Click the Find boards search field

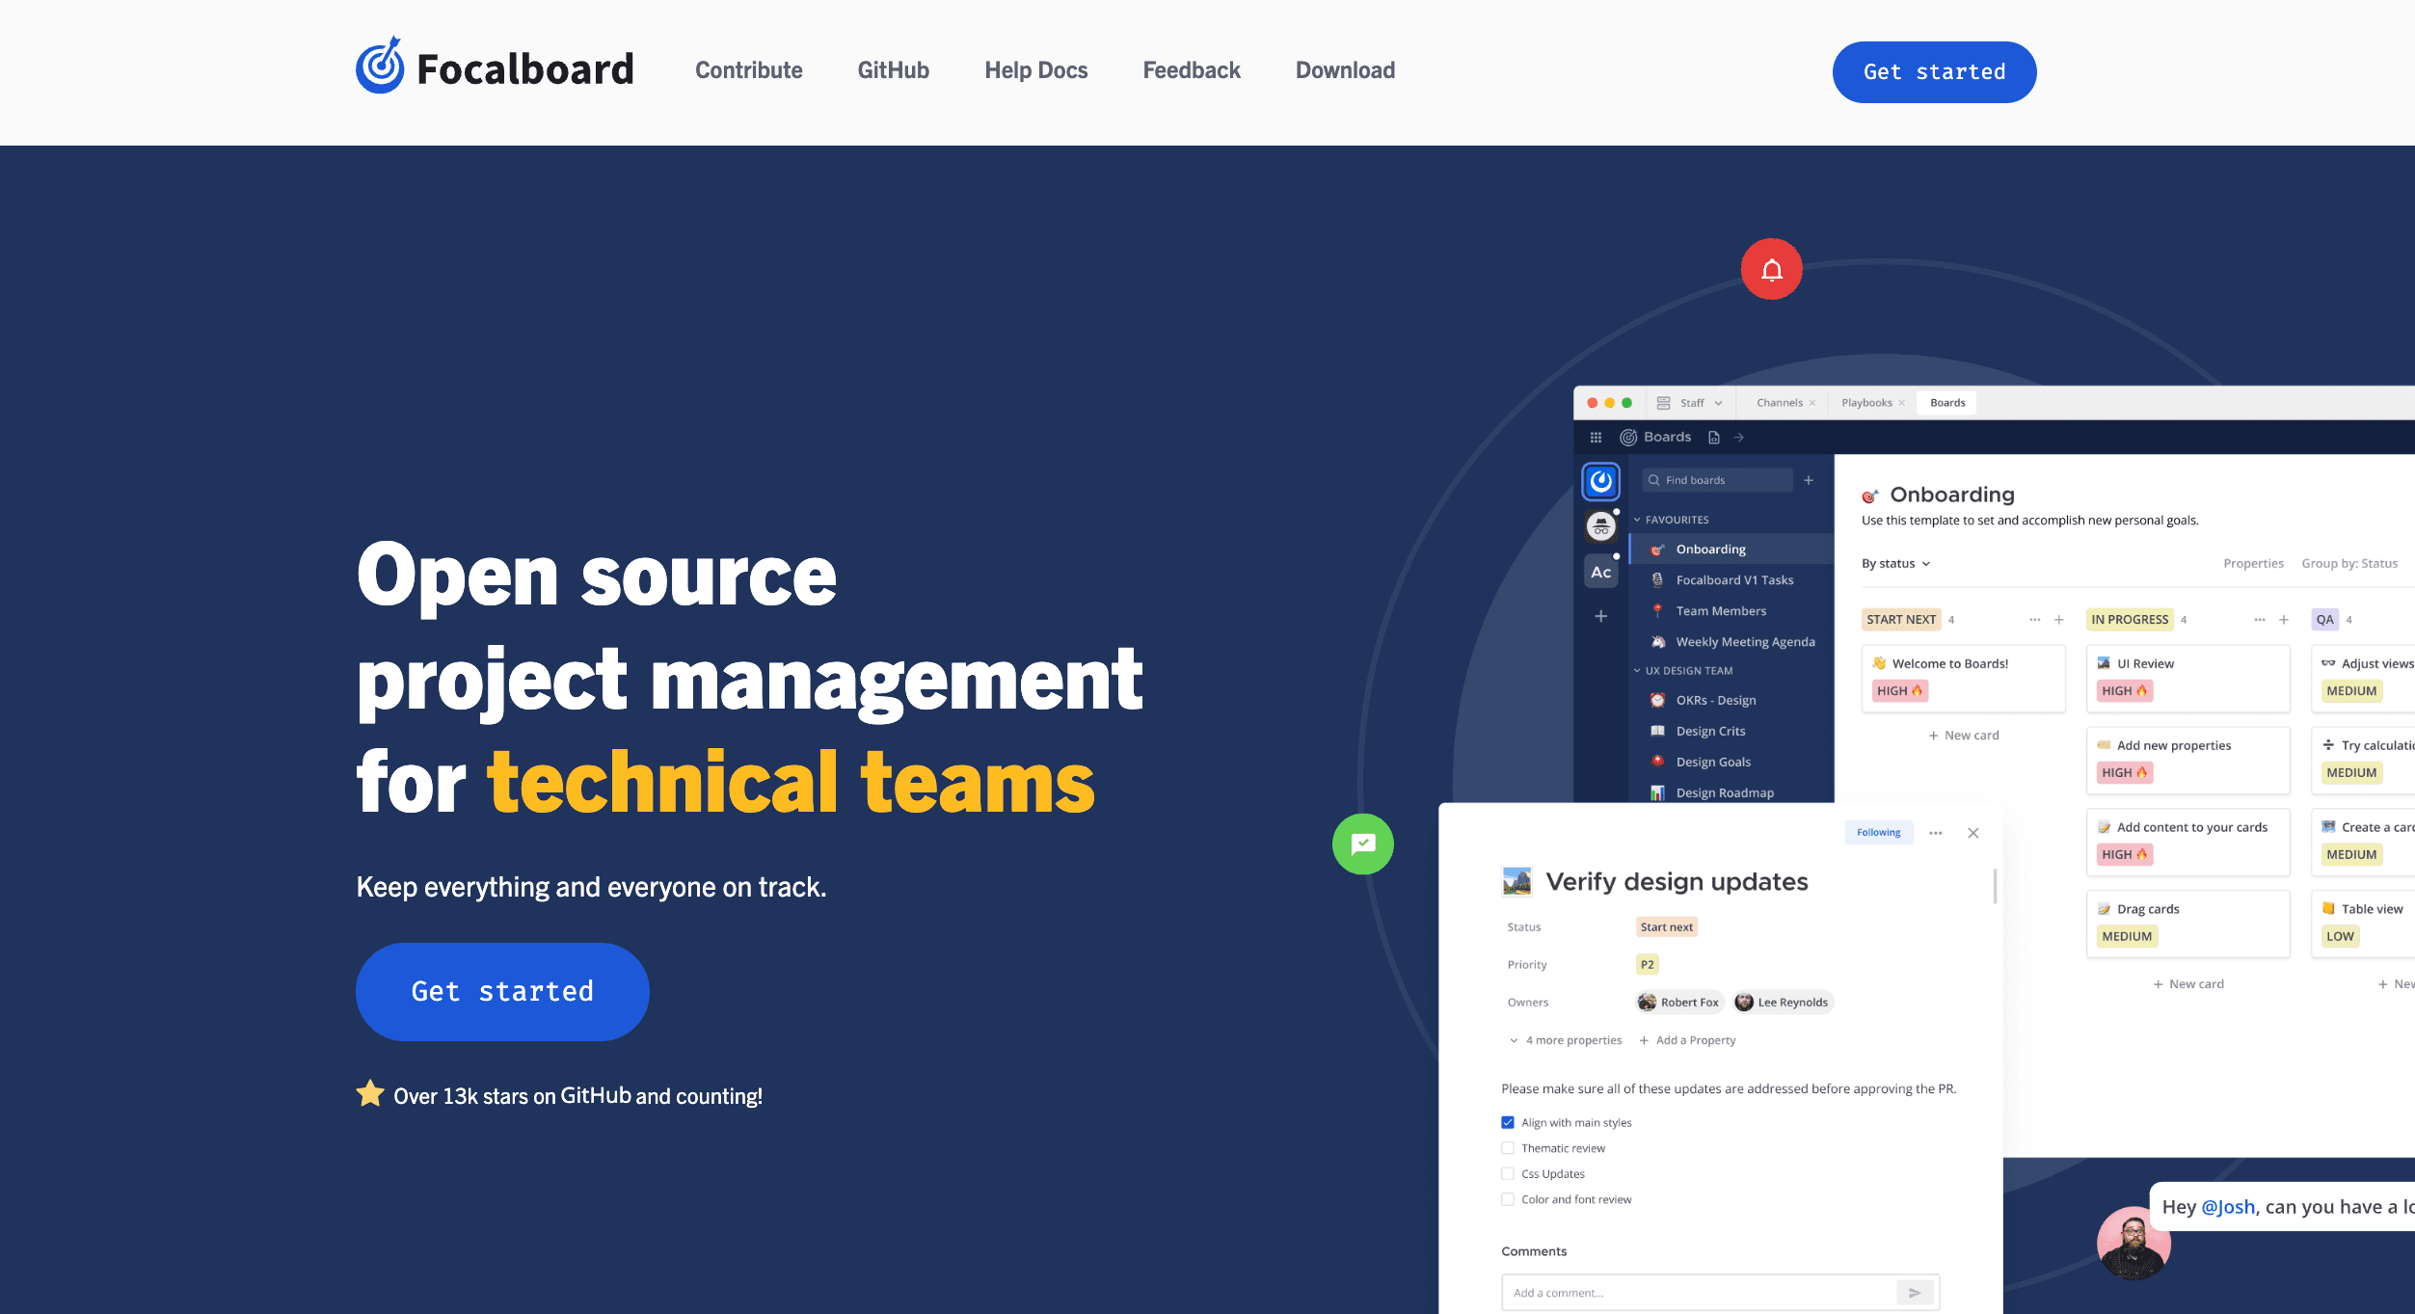tap(1716, 480)
